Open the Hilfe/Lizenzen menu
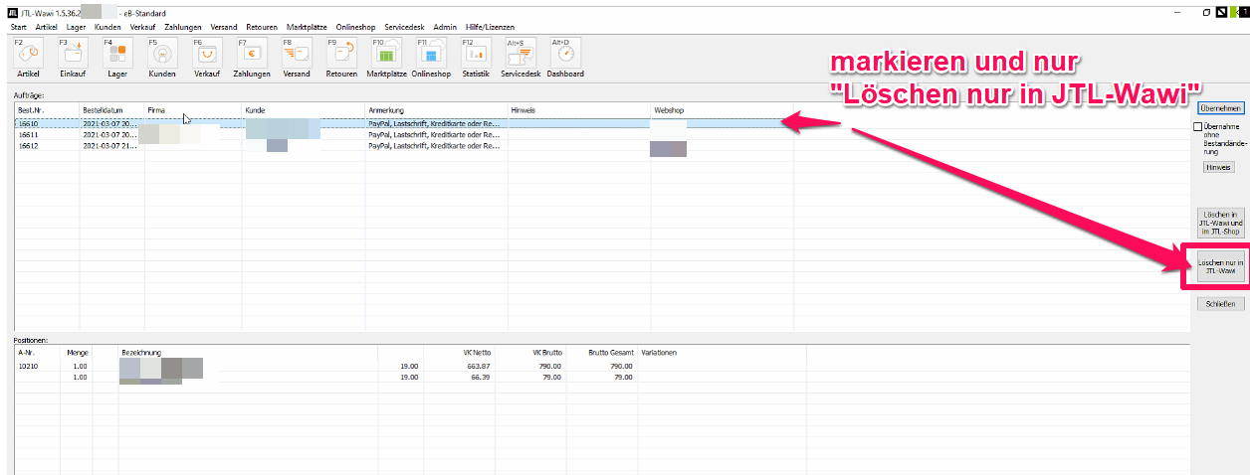The image size is (1250, 475). tap(489, 27)
